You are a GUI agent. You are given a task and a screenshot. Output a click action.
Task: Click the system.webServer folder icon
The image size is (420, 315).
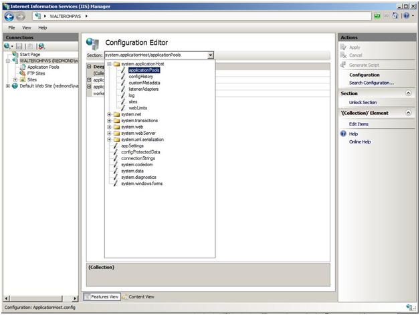click(116, 133)
